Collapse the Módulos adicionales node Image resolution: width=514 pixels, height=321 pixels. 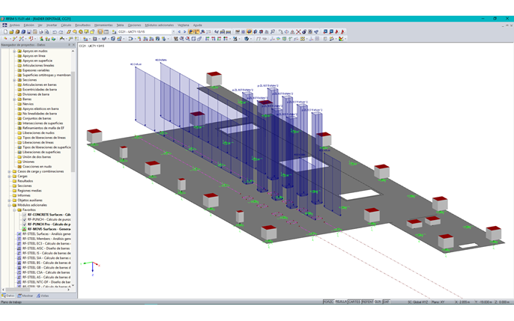[9, 205]
